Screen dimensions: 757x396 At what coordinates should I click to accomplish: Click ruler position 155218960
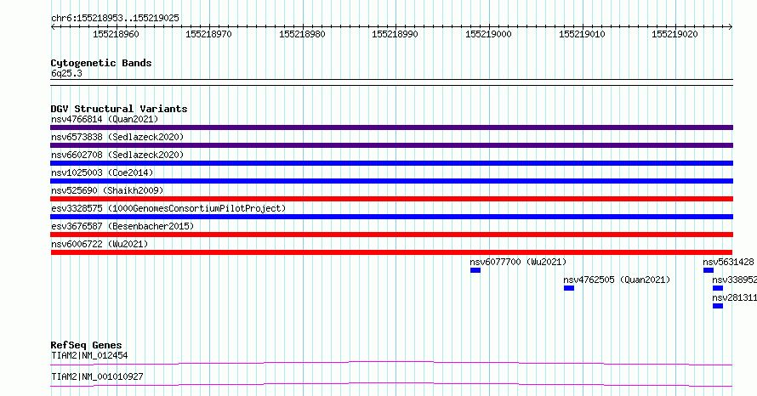click(x=116, y=34)
